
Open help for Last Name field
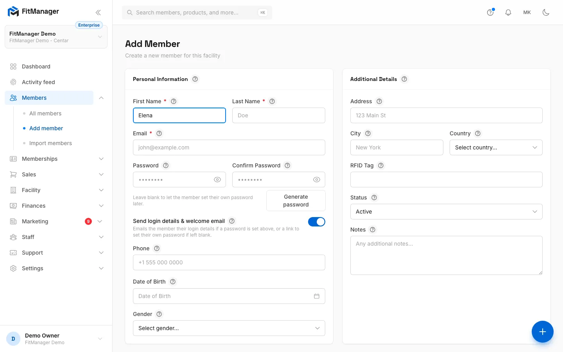point(272,101)
